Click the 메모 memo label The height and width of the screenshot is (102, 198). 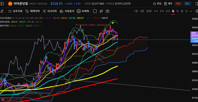tap(170, 4)
